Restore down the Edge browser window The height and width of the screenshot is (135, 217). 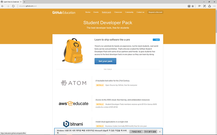[x=209, y=2]
